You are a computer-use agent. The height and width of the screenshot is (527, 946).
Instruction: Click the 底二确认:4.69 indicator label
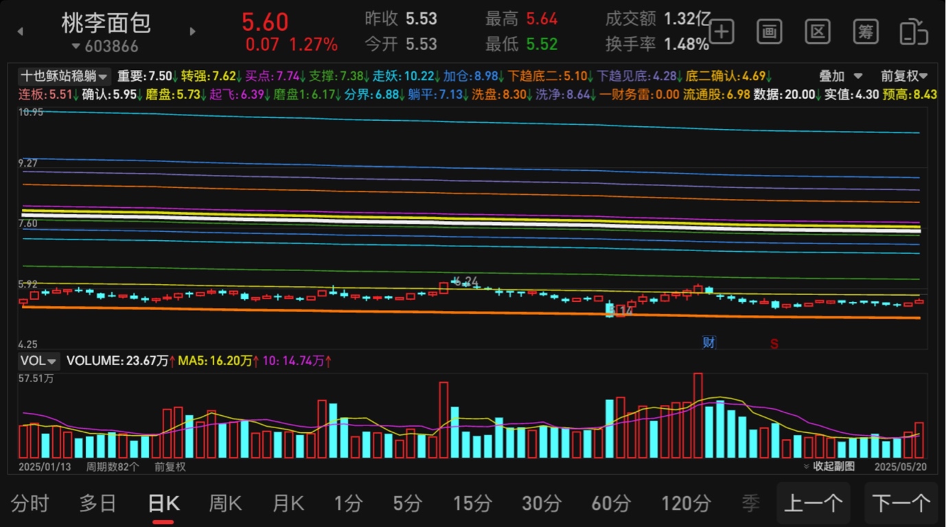coord(729,76)
